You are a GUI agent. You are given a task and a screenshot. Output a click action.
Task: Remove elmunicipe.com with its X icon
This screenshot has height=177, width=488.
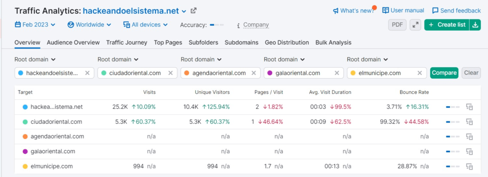click(420, 73)
